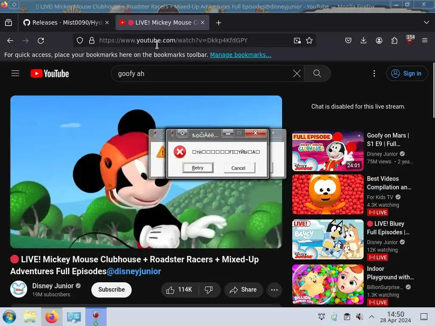Open LIVE! Bluey Full Episodes thumbnail
Viewport: 435px width, 326px height.
(328, 239)
